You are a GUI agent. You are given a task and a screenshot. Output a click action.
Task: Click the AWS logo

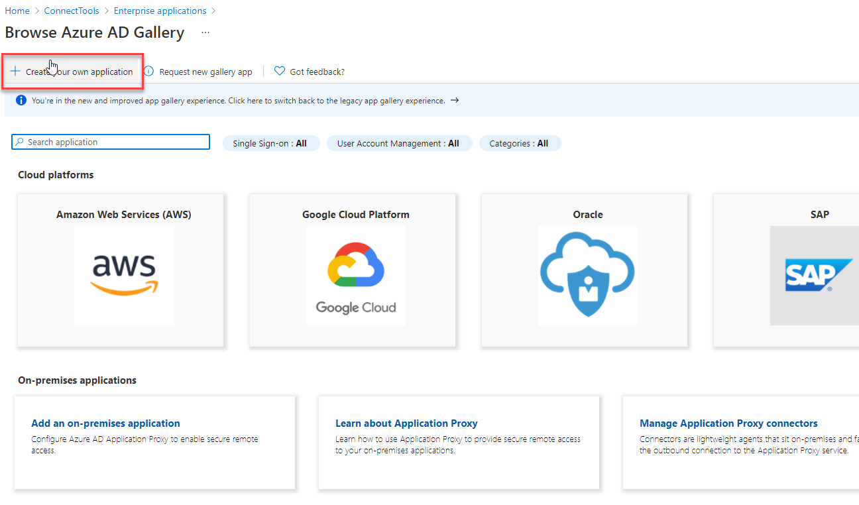[124, 275]
